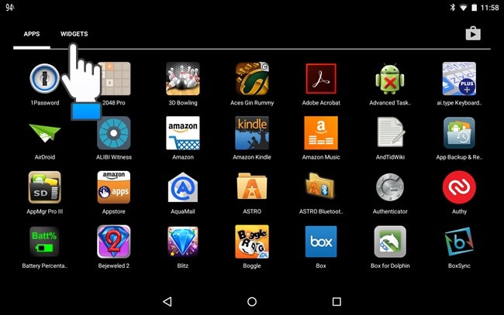Switch to the WIDGETS tab

[x=74, y=34]
